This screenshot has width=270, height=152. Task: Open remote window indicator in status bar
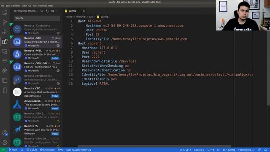click(x=3, y=150)
